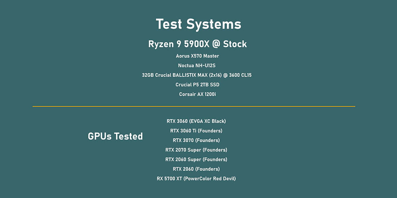Click the 32GB Crucial BALLISTIX MAX memory line
Screen dimensions: 397x198
(197, 75)
